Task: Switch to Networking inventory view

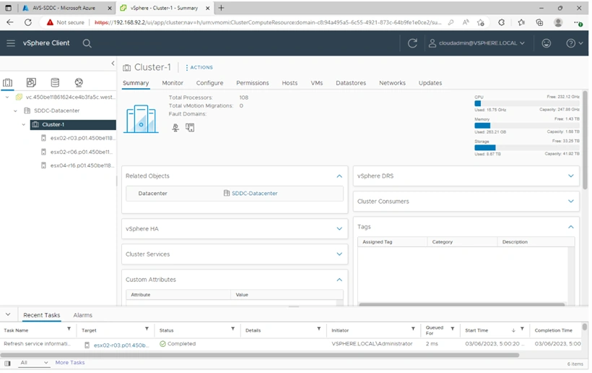Action: tap(79, 82)
